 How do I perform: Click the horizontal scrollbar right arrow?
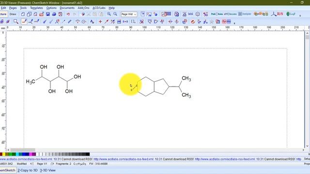(x=303, y=150)
